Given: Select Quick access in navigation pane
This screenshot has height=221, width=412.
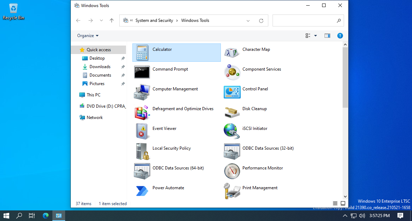Looking at the screenshot, I should click(x=98, y=49).
